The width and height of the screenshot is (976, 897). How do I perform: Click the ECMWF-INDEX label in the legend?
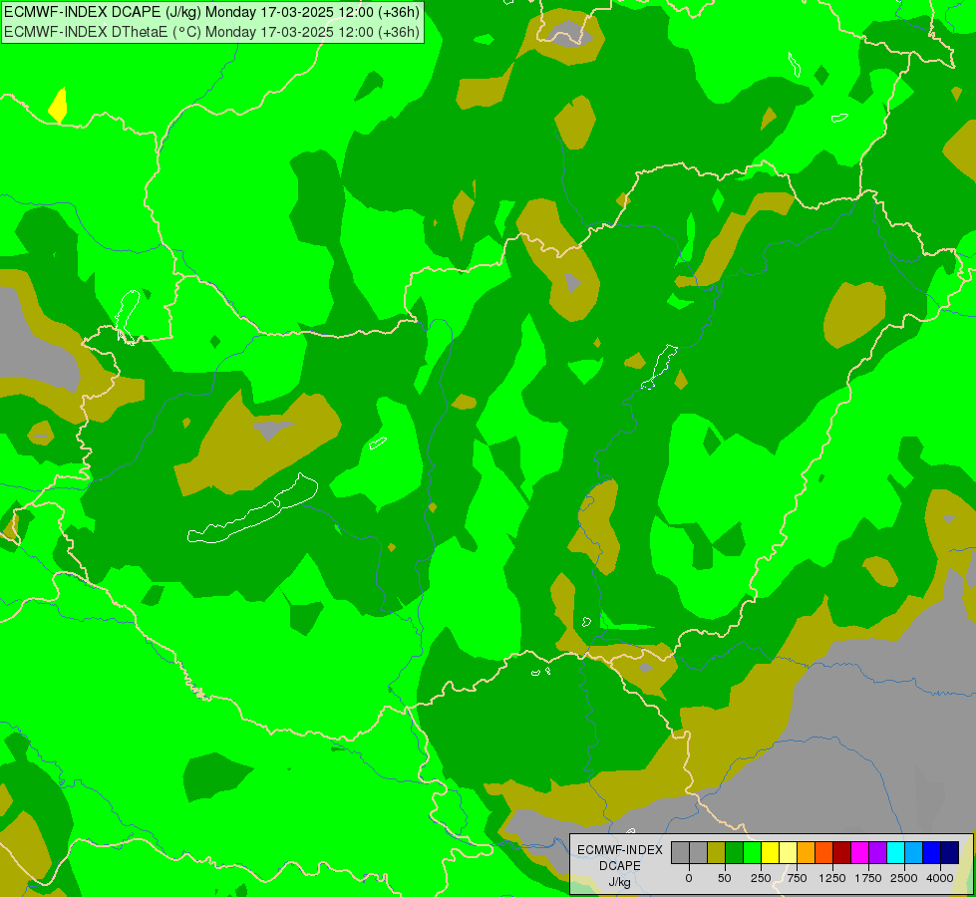pyautogui.click(x=620, y=850)
